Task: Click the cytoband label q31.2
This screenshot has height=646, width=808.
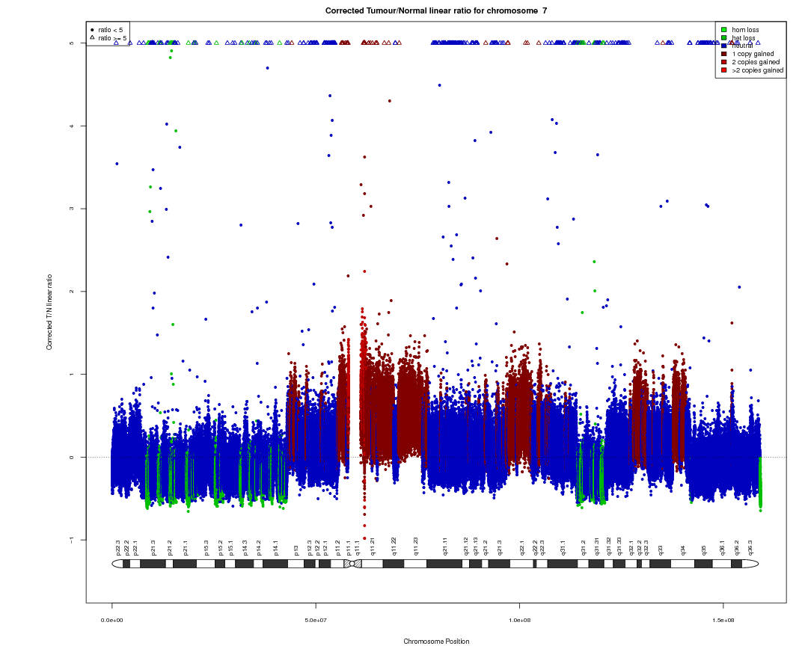Action: tap(584, 547)
